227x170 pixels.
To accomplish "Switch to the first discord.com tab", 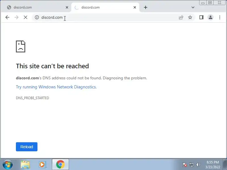I will (36, 7).
